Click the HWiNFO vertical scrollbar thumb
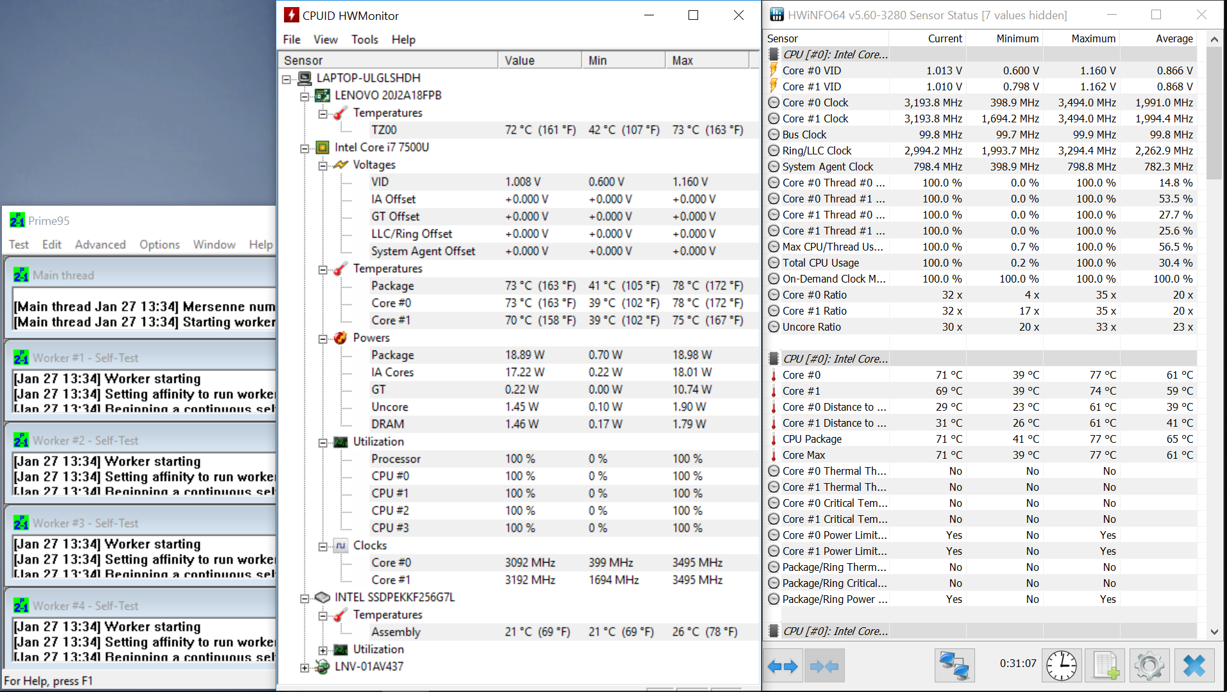This screenshot has width=1227, height=692. point(1214,113)
